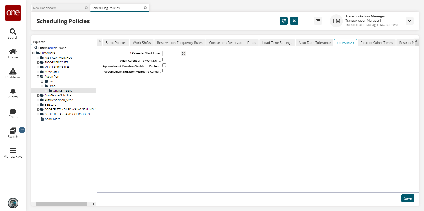This screenshot has height=211, width=424.
Task: Open the Work Shifts tab
Action: (142, 43)
